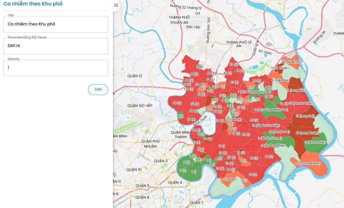Click the map label 3 (Ấp Ông Nhiêu)
The height and width of the screenshot is (208, 344).
pyautogui.click(x=273, y=145)
